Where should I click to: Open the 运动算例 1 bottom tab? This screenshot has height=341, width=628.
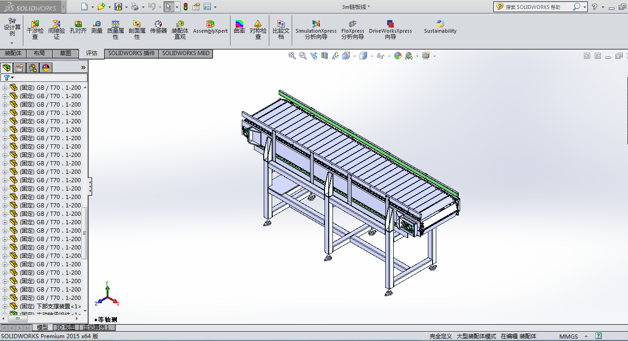click(96, 327)
